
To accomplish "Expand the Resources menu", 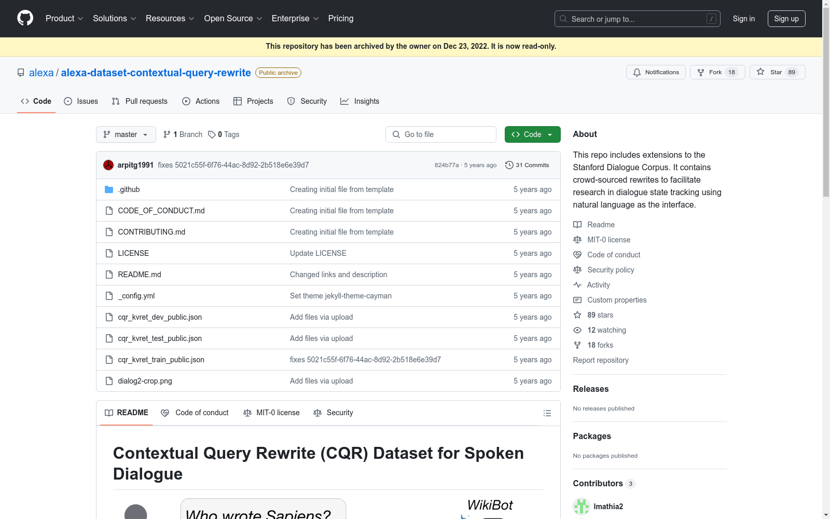I will [x=170, y=18].
